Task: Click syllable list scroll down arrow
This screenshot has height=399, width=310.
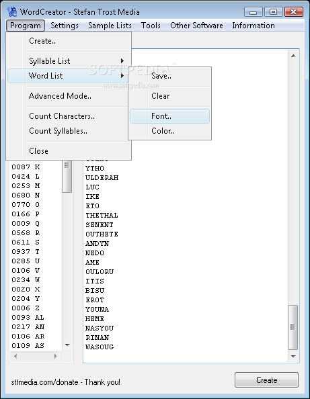Action: click(67, 345)
